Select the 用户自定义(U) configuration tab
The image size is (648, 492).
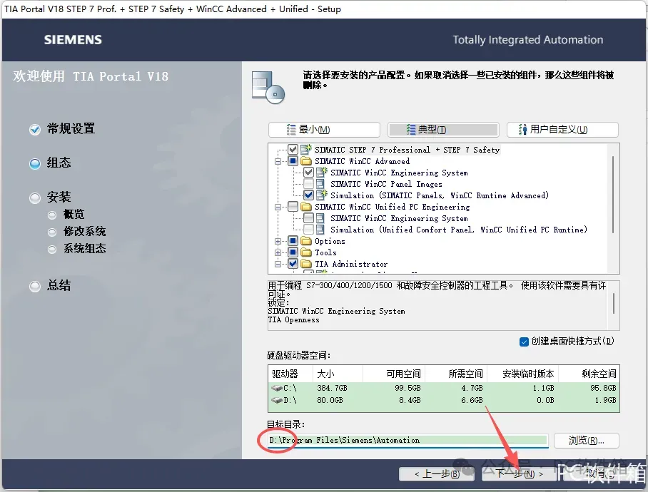coord(562,130)
